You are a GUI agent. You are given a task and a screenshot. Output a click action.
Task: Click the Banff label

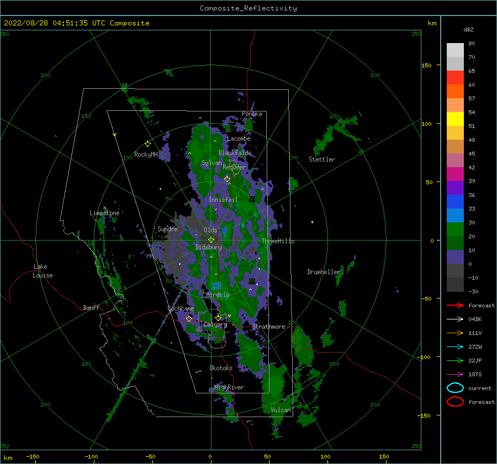pos(91,307)
